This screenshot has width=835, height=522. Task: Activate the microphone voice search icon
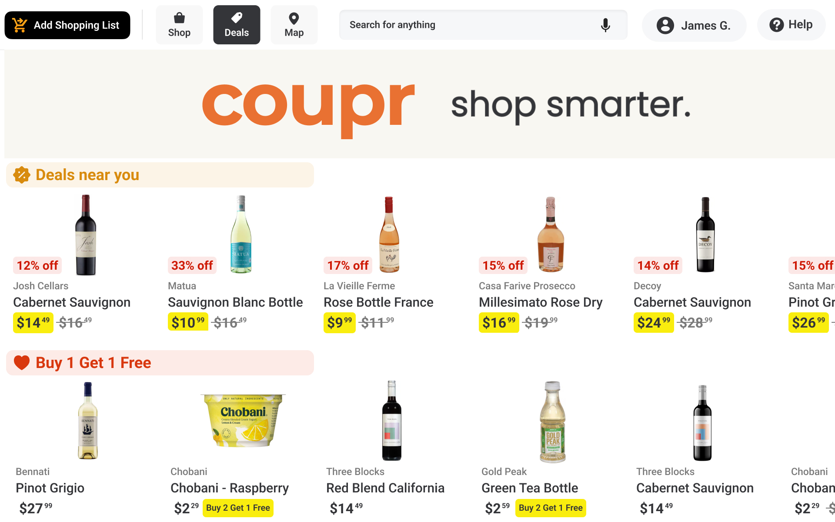[605, 25]
